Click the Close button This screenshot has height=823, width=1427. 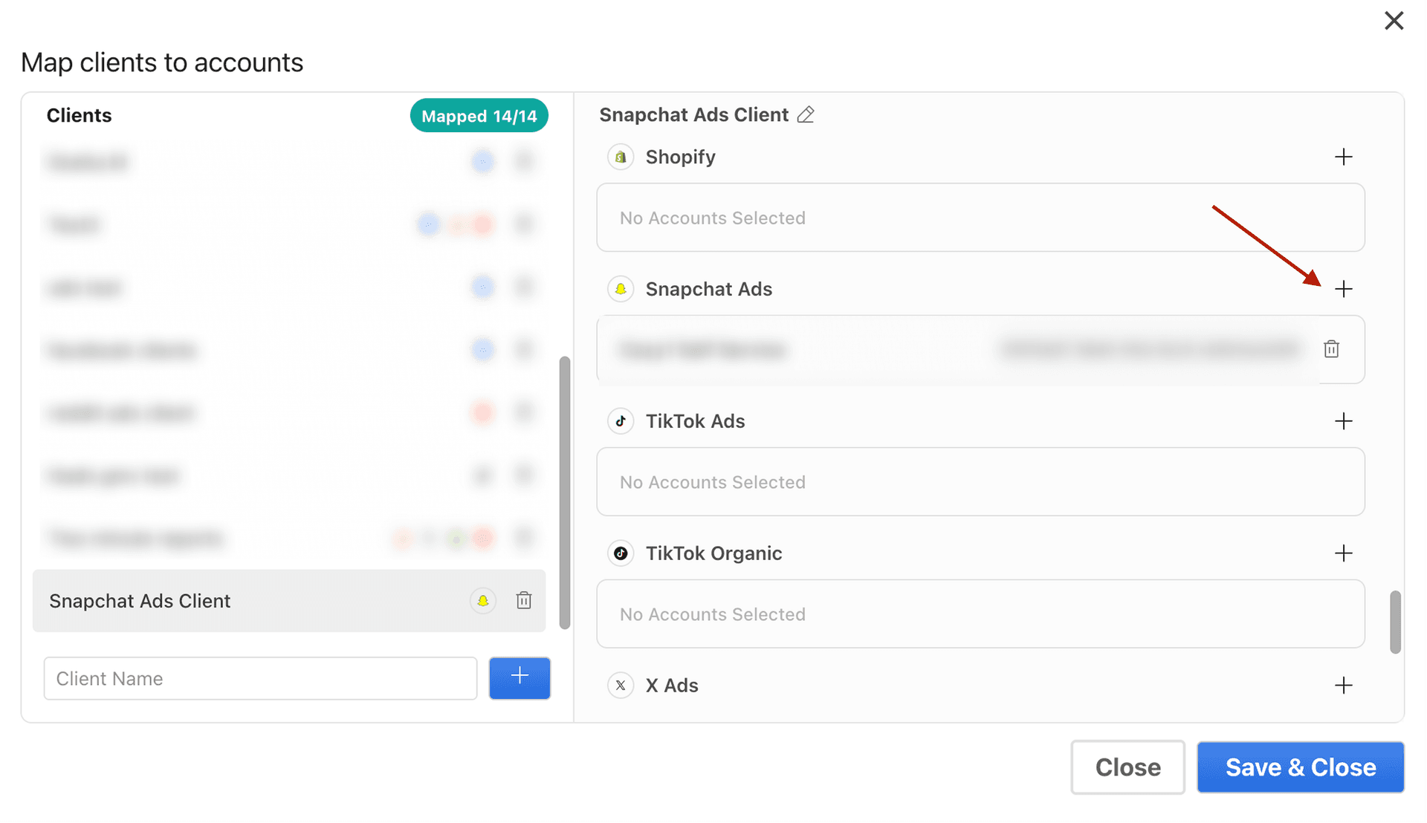coord(1127,767)
